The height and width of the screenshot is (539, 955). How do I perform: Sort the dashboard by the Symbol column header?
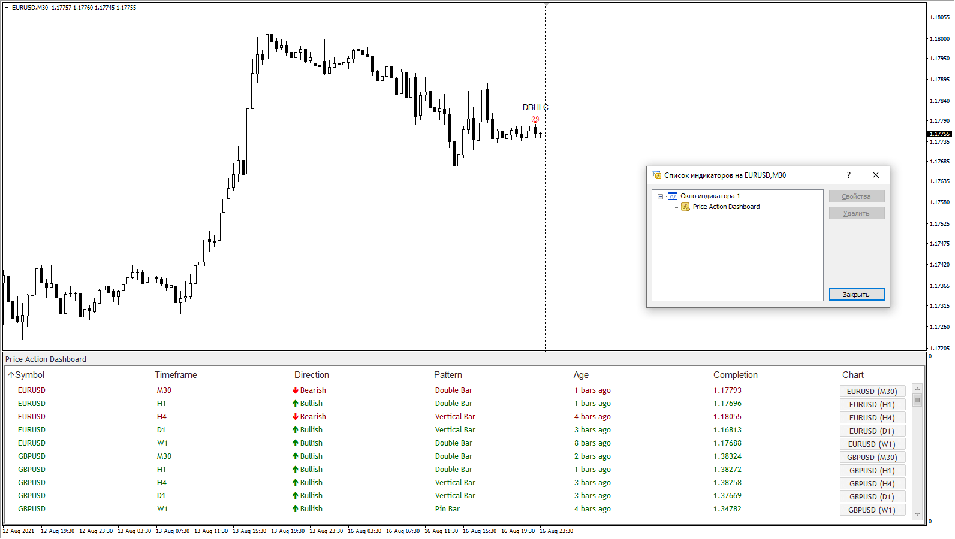tap(26, 375)
